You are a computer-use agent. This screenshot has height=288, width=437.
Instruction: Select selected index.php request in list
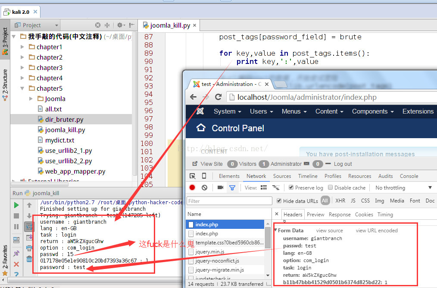[x=225, y=224]
